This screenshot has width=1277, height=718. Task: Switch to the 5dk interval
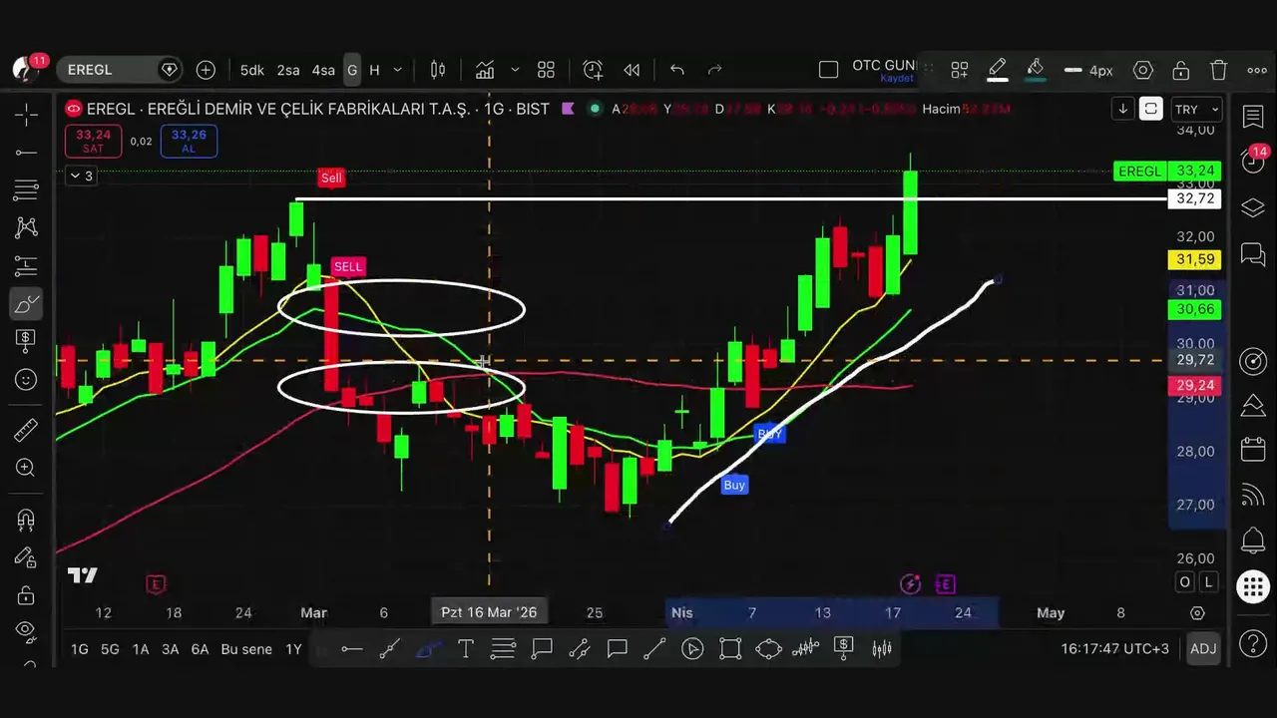[x=252, y=70]
